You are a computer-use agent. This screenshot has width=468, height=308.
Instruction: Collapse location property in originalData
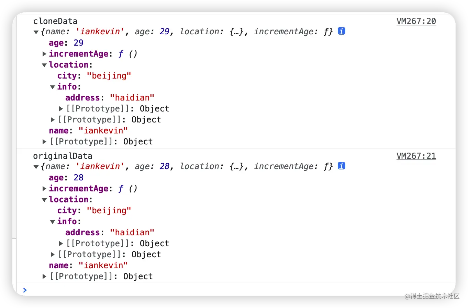click(44, 200)
